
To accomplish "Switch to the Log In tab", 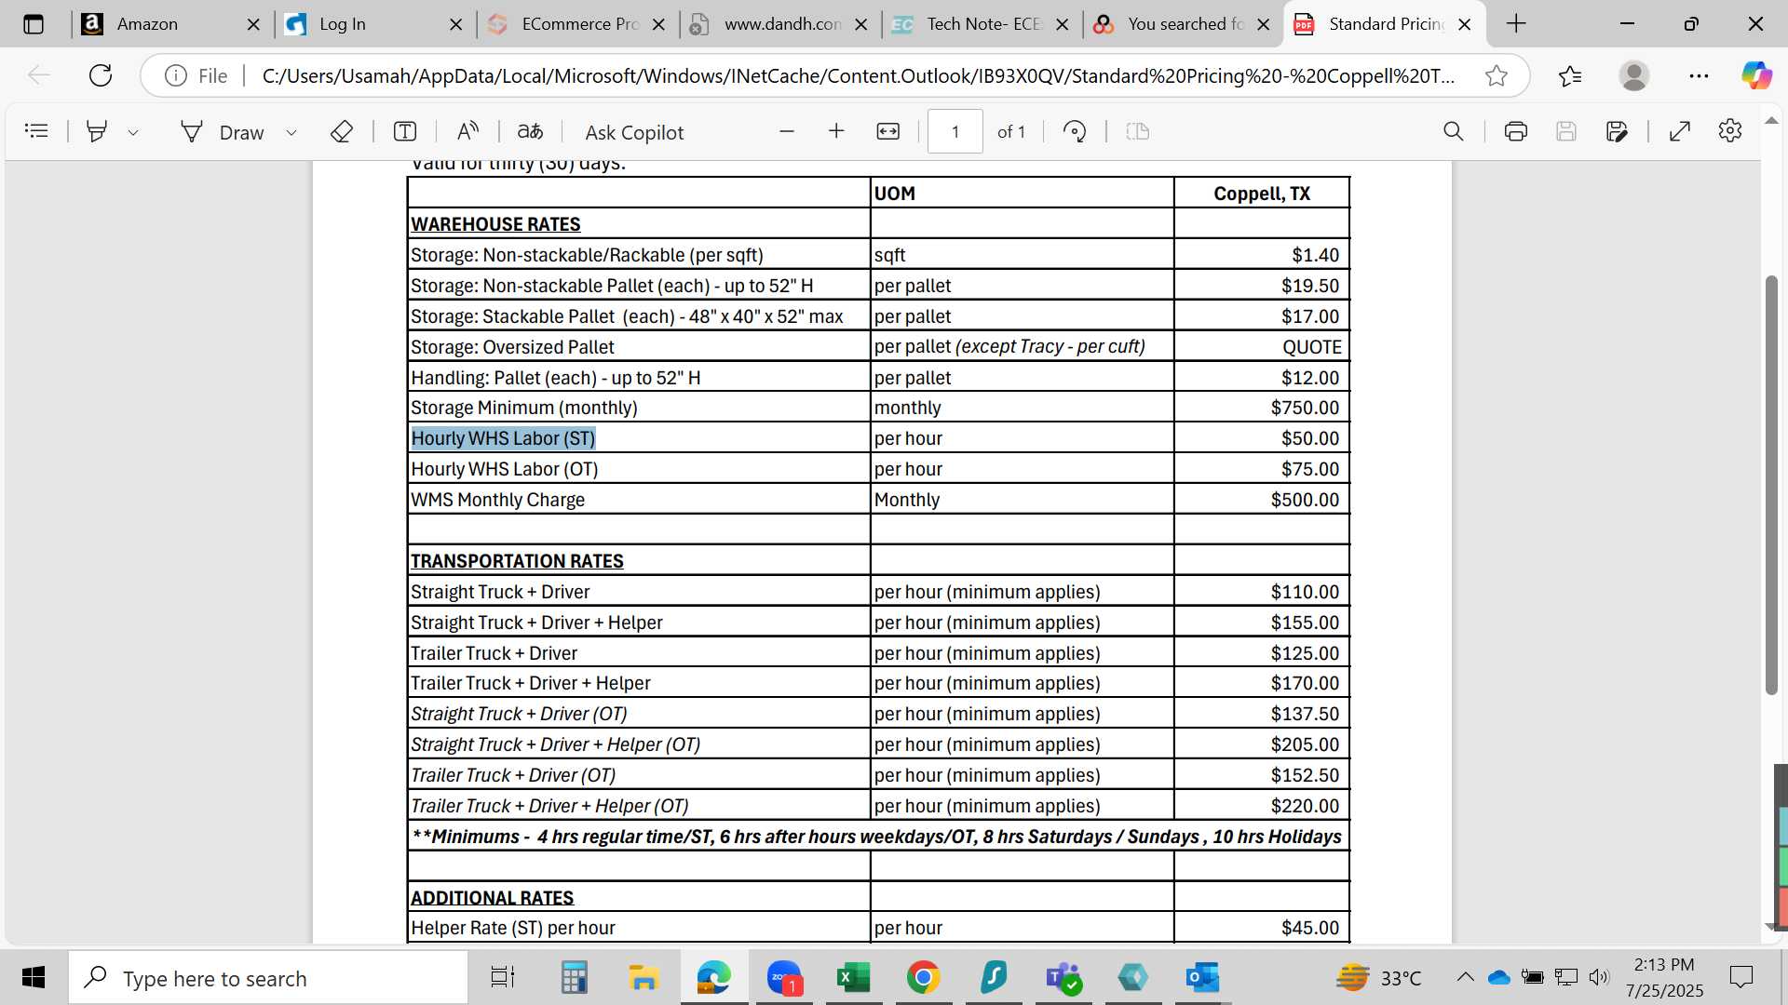I will pyautogui.click(x=363, y=24).
